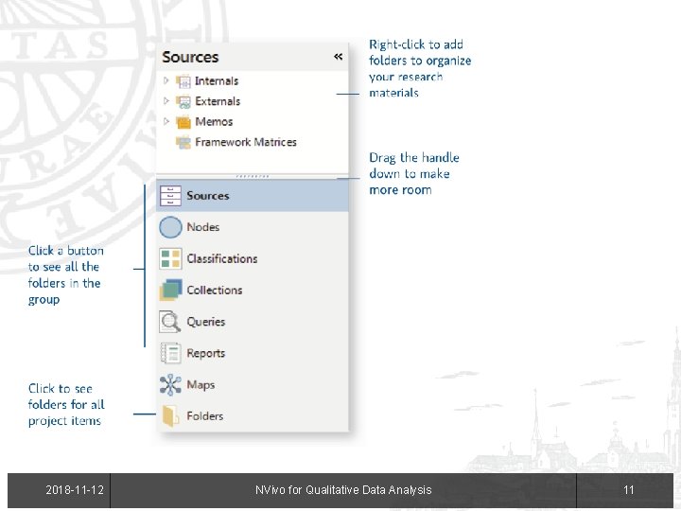Image resolution: width=681 pixels, height=511 pixels.
Task: Expand the Externals folder tree arrow
Action: tap(166, 101)
